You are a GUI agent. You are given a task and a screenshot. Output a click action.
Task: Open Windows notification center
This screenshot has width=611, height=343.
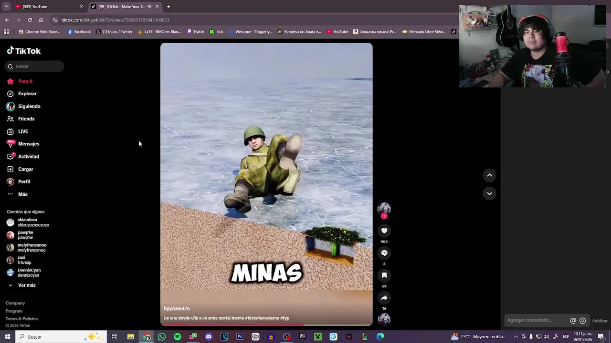601,337
